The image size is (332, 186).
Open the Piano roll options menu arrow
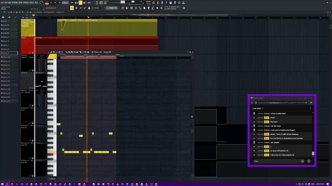pyautogui.click(x=49, y=52)
